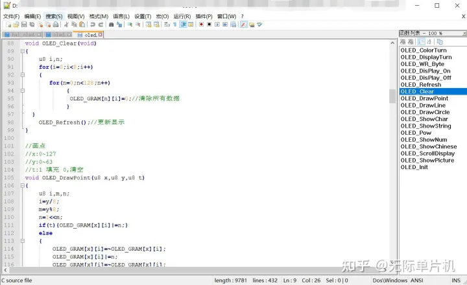467x285 pixels.
Task: Open the 语言(L) menu
Action: (121, 16)
